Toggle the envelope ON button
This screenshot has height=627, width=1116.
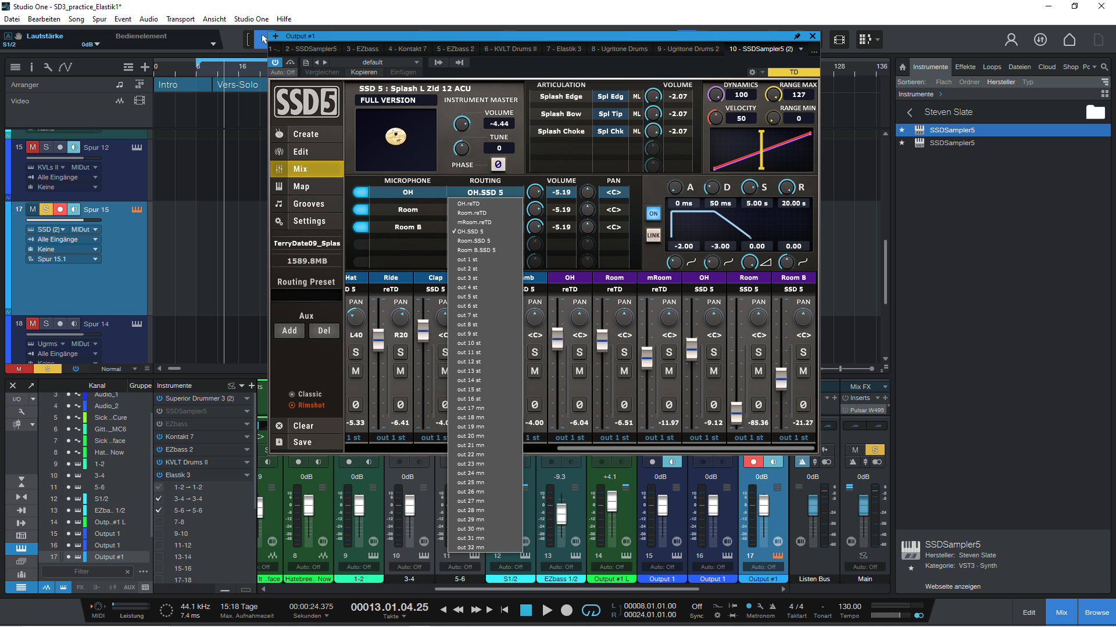653,214
